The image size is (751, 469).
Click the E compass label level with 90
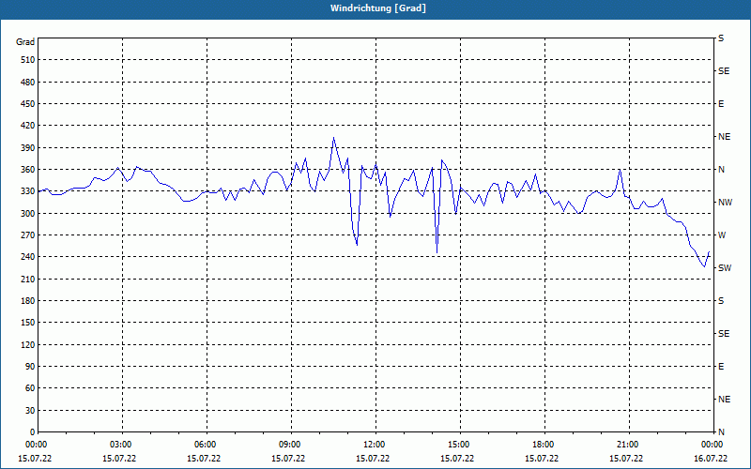tap(721, 367)
